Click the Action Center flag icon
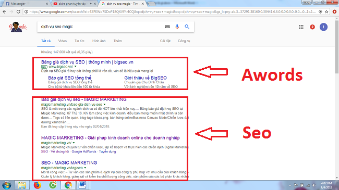 (296, 185)
